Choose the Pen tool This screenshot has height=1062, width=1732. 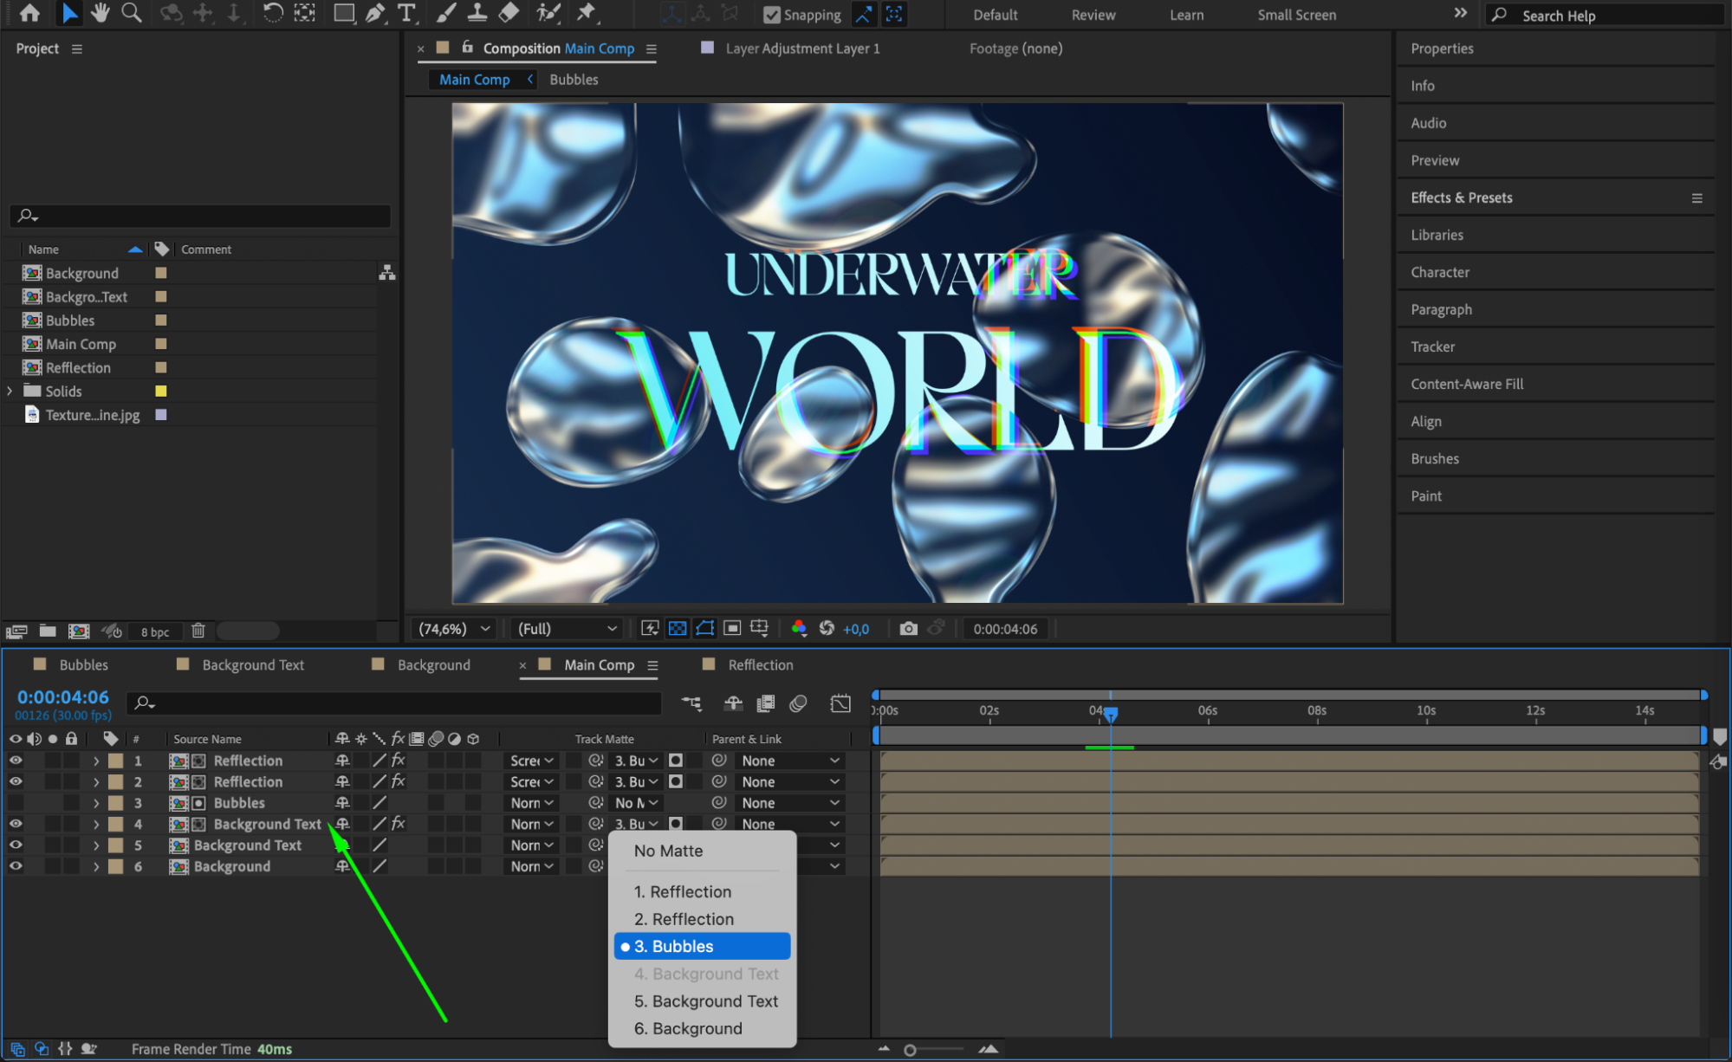[x=375, y=13]
